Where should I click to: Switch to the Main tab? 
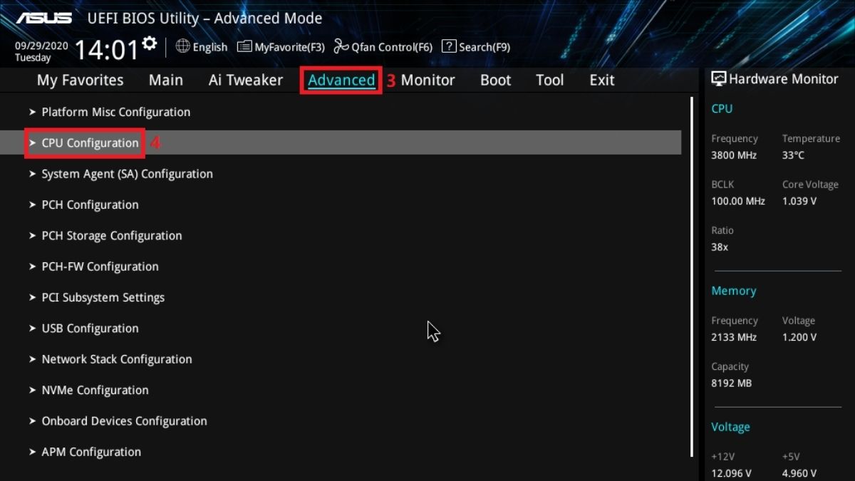pos(165,81)
